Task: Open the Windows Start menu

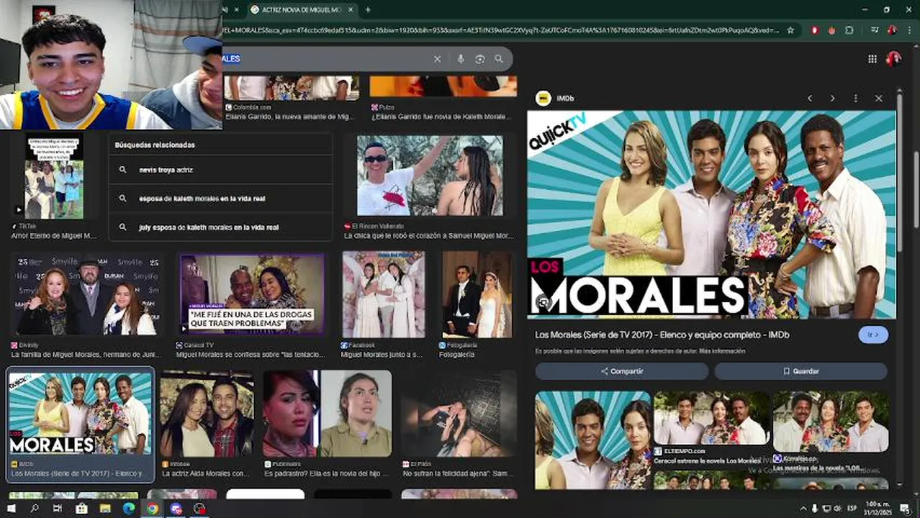Action: click(11, 509)
